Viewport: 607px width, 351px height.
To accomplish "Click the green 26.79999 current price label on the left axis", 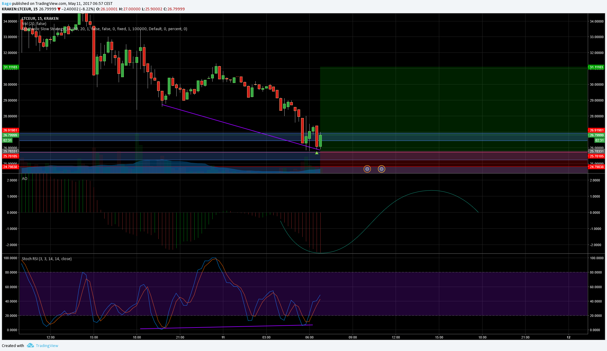I will click(11, 135).
